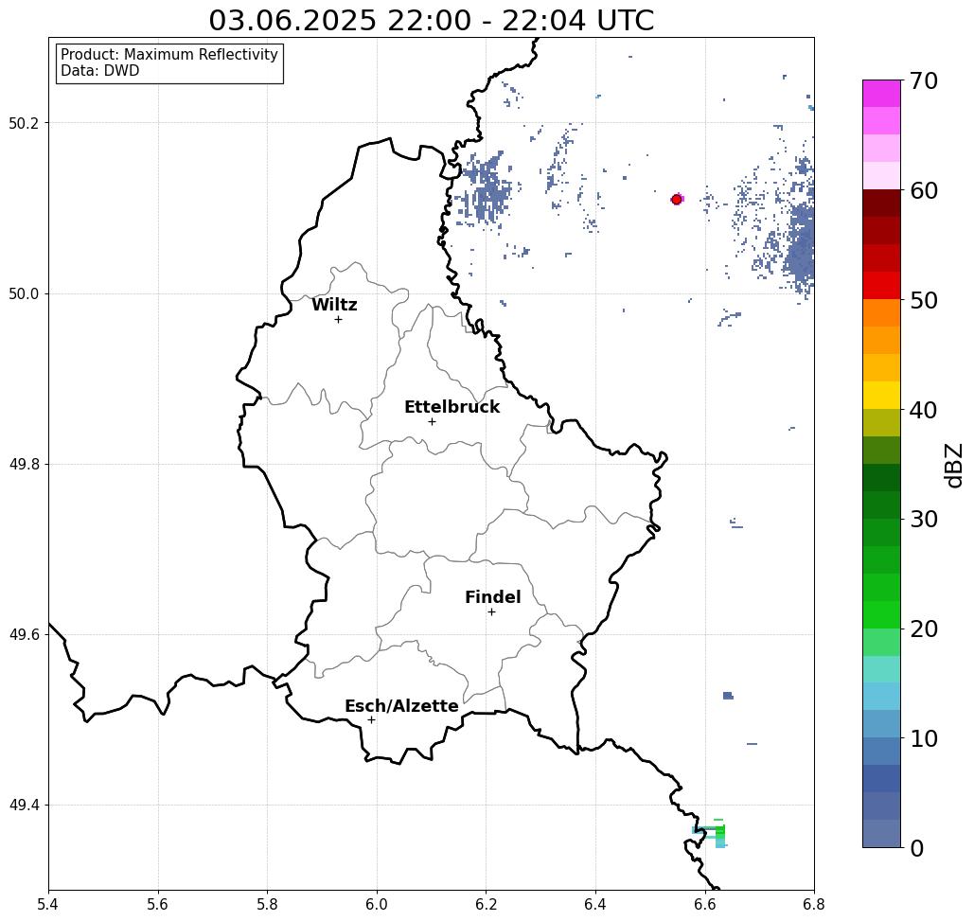Image resolution: width=974 pixels, height=921 pixels.
Task: Click the latitude tick label 49.4
Action: tap(24, 806)
